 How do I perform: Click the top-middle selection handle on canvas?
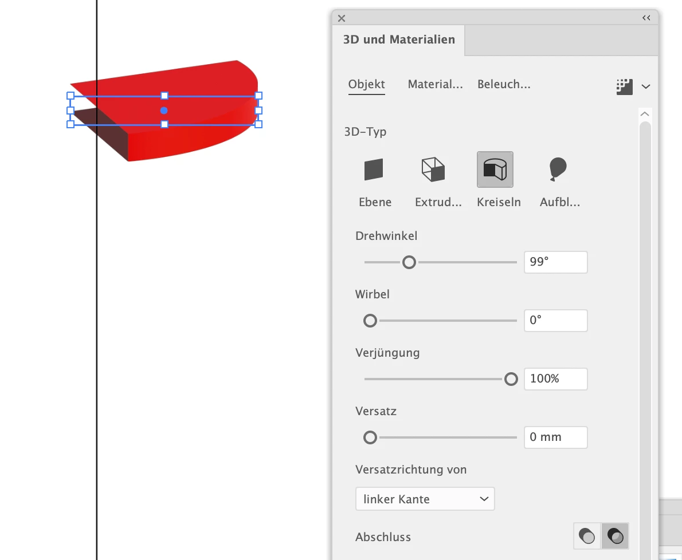click(x=164, y=96)
